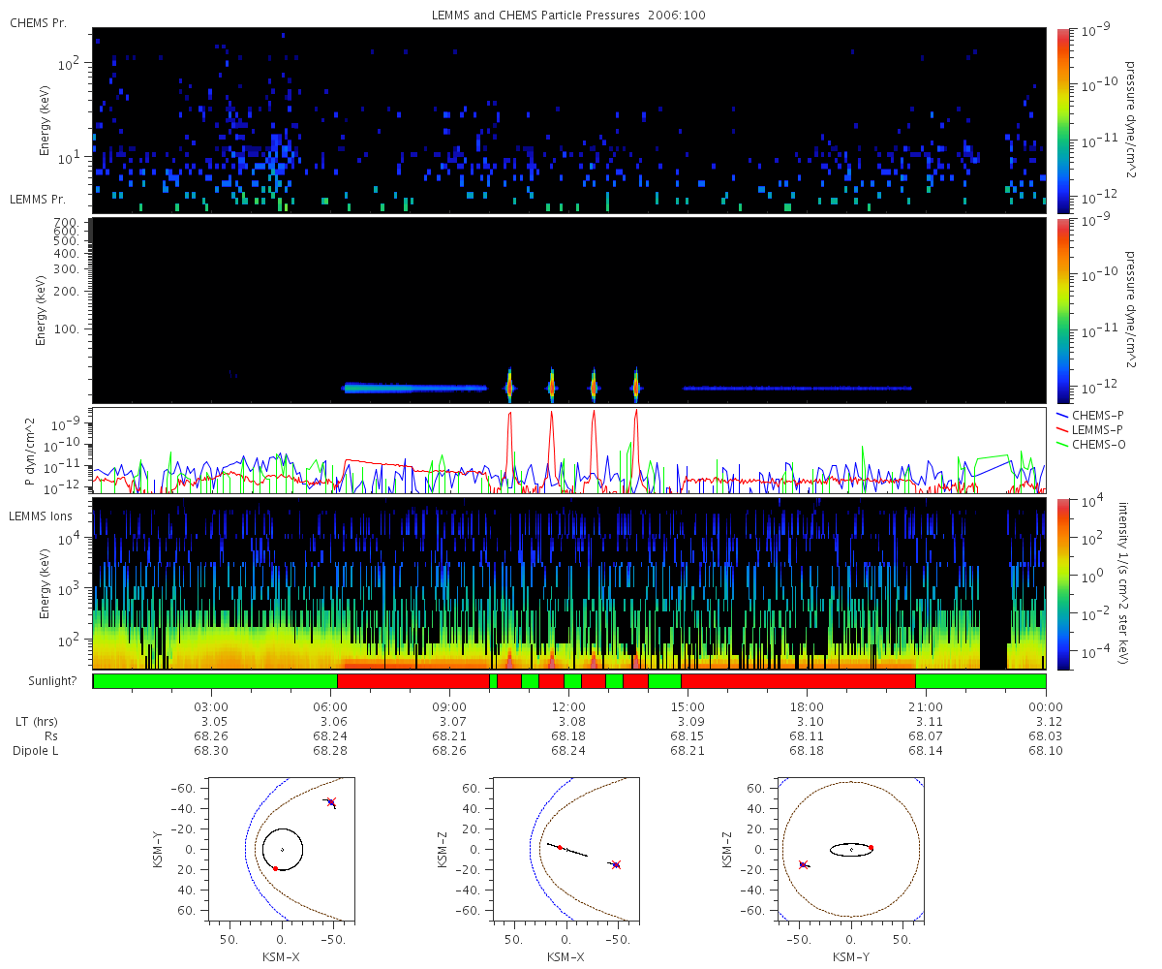Click the first pressure spike in the LEMMS spectrogram
1162x969 pixels.
[509, 387]
